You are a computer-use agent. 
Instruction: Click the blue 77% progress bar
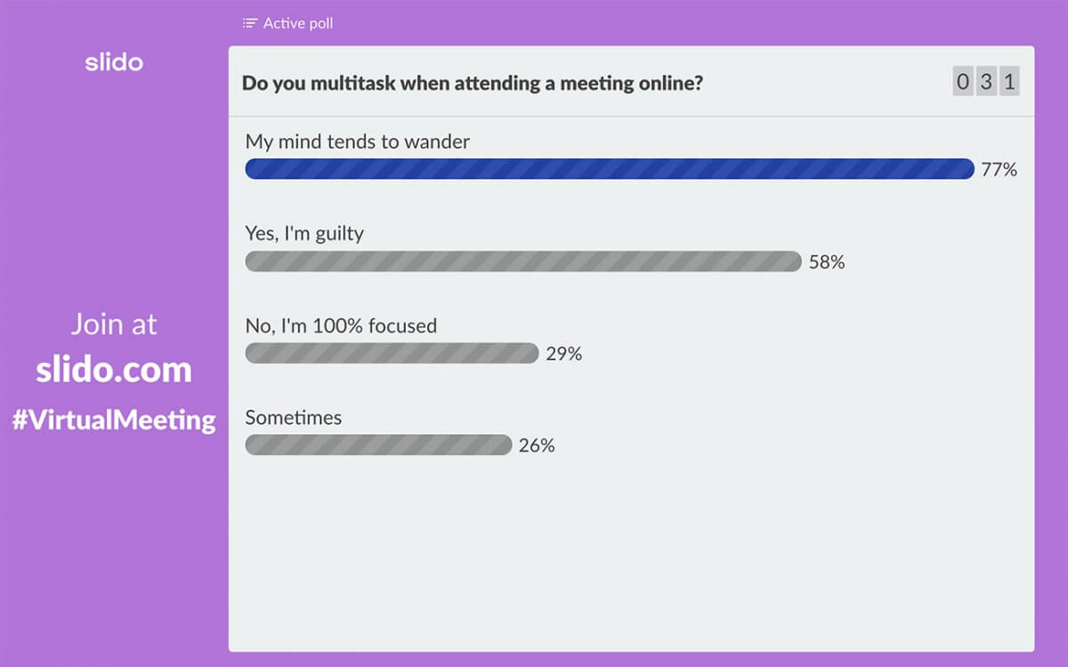click(x=610, y=168)
